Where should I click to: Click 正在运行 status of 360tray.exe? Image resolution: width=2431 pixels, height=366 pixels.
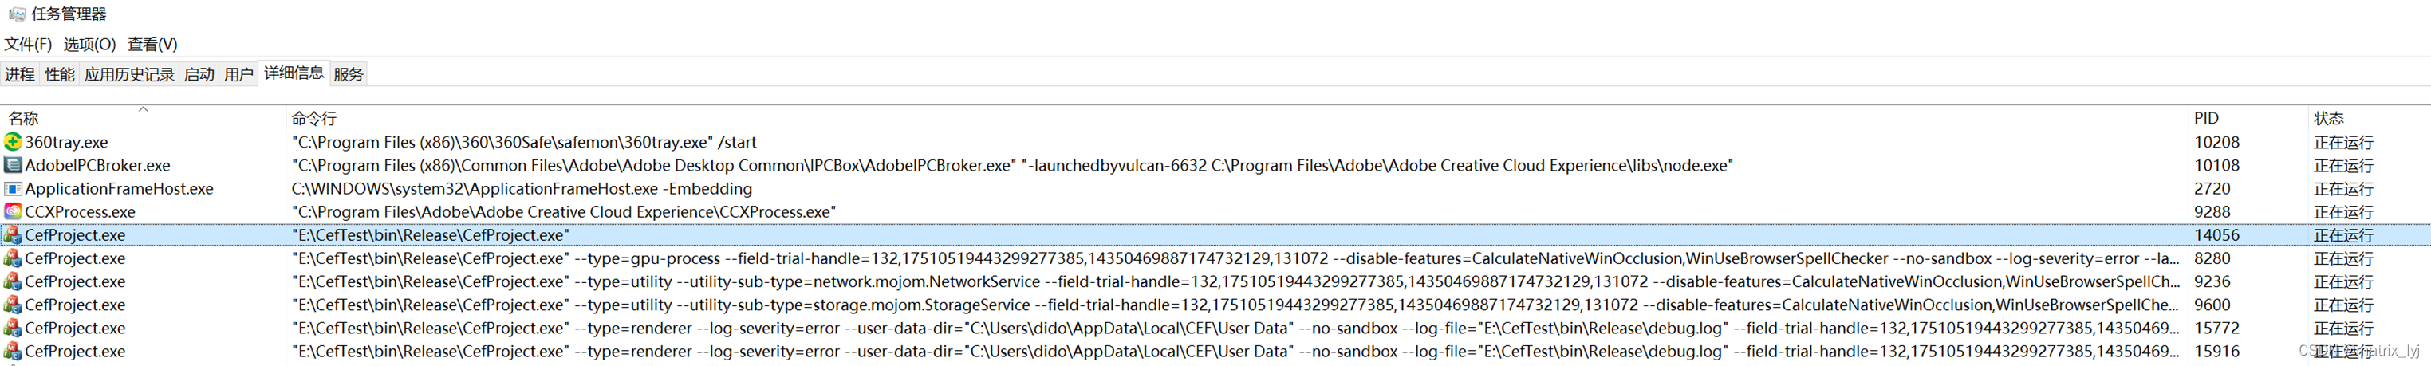pos(2343,143)
